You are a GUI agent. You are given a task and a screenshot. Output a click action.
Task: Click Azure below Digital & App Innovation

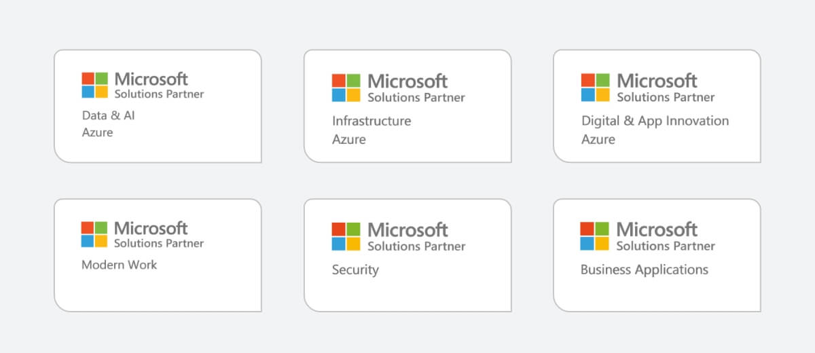[598, 139]
